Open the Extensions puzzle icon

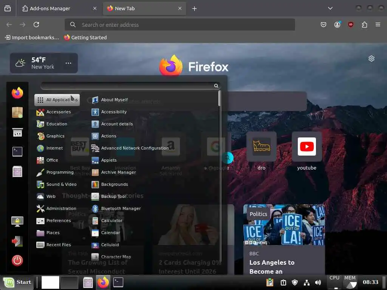point(364,25)
